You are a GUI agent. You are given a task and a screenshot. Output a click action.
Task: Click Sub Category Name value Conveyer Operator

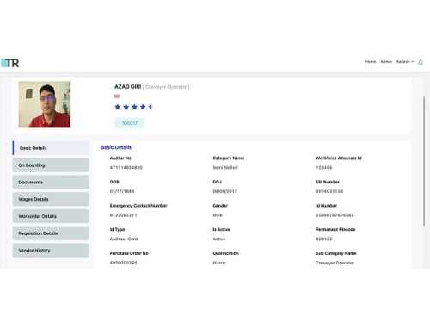335,263
